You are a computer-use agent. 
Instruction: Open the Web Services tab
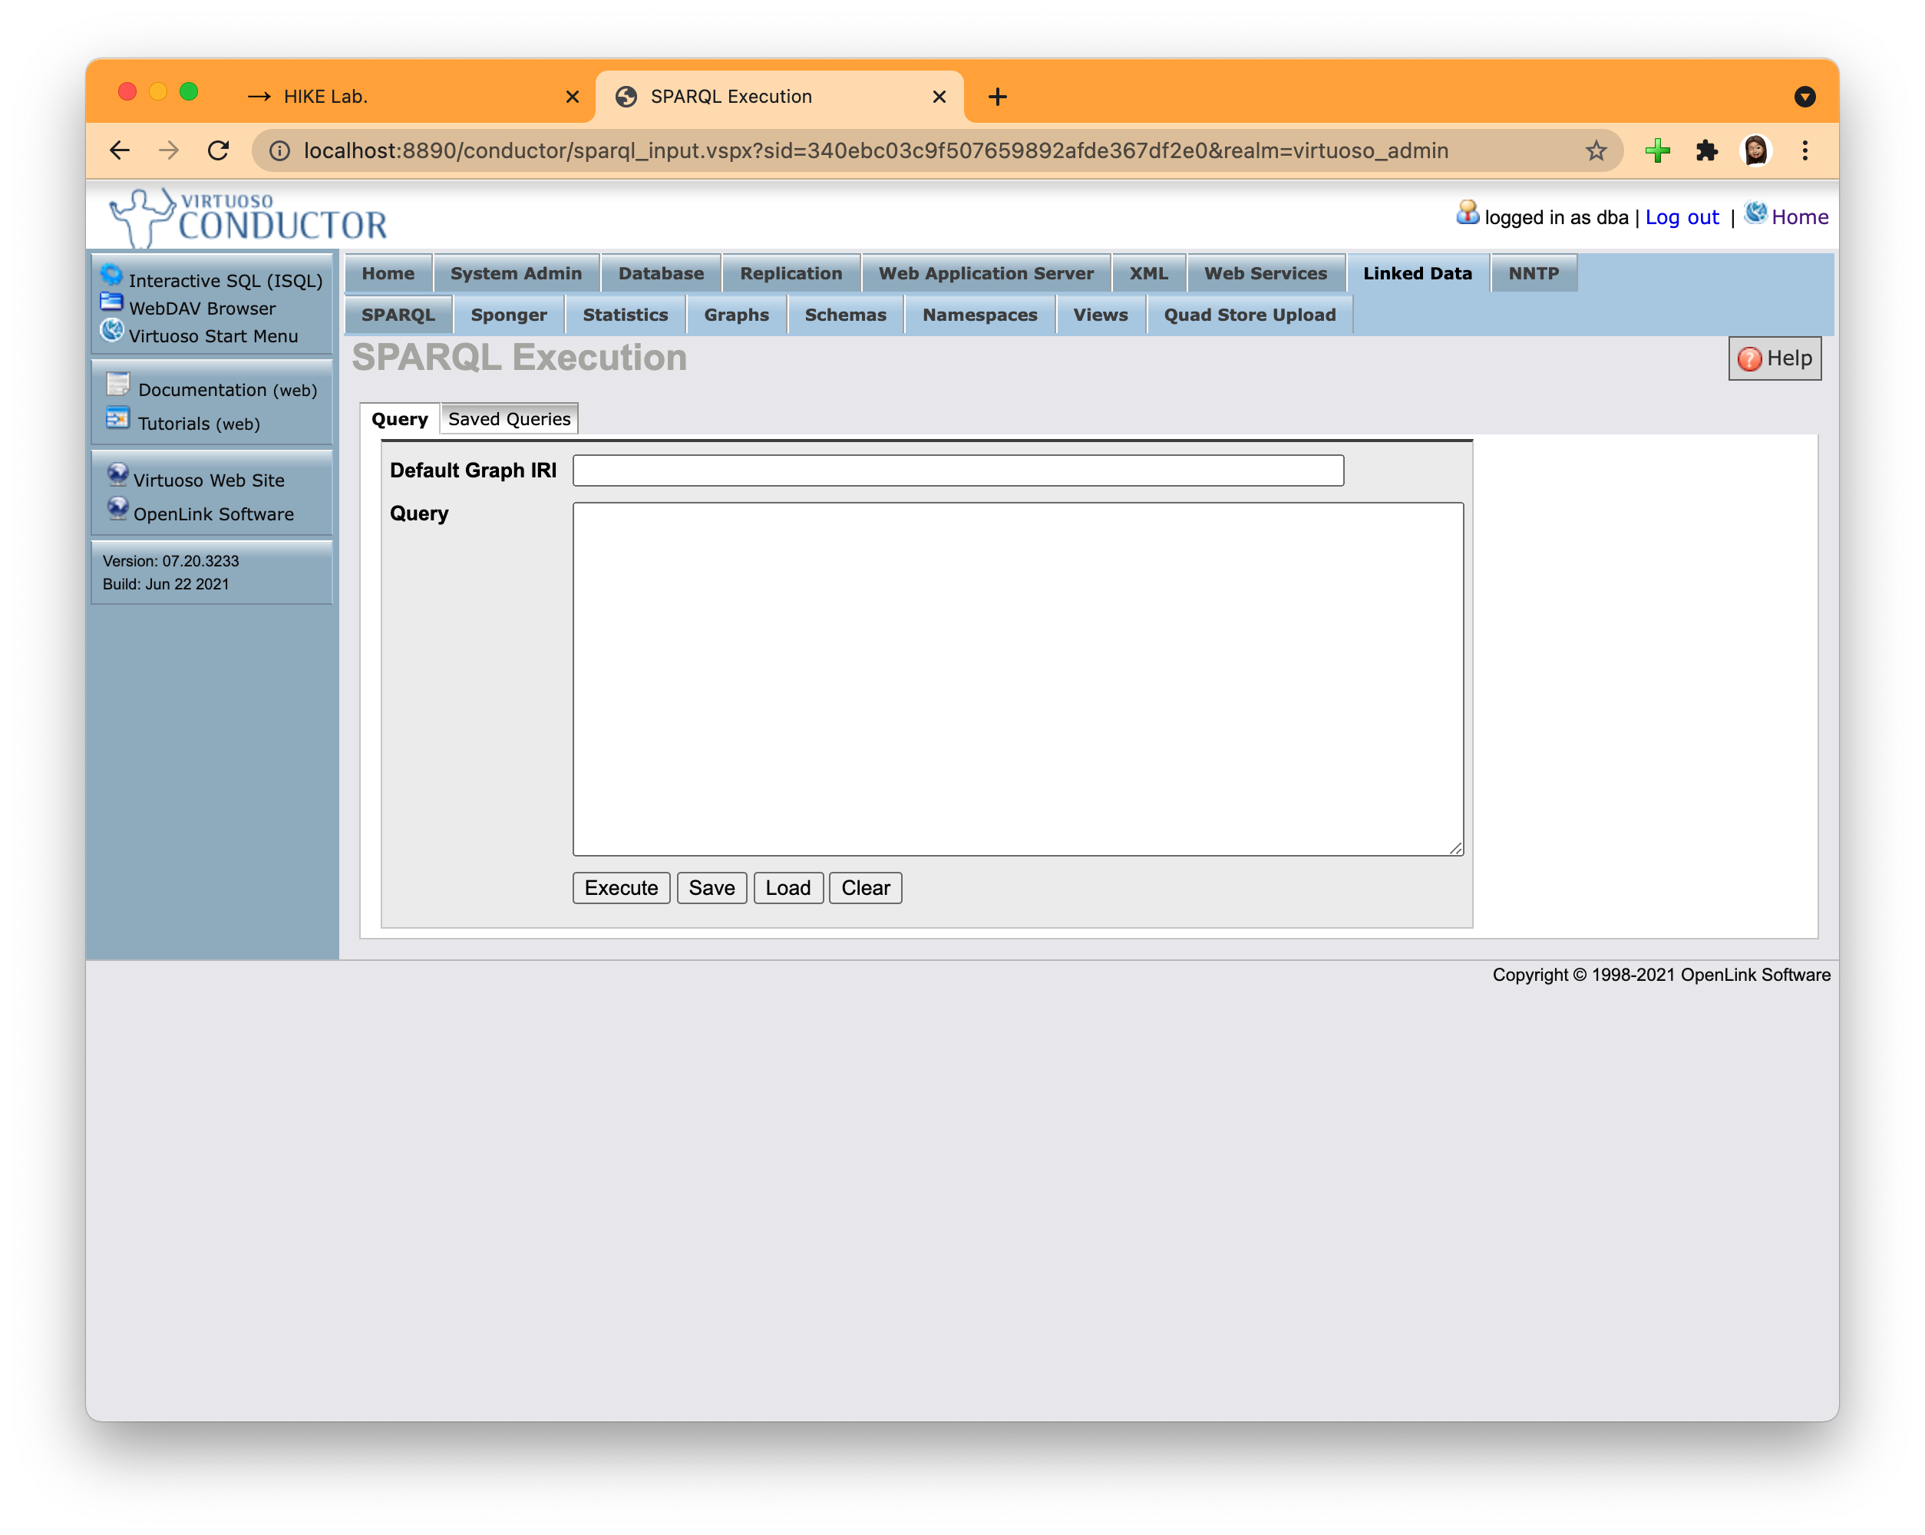point(1265,273)
